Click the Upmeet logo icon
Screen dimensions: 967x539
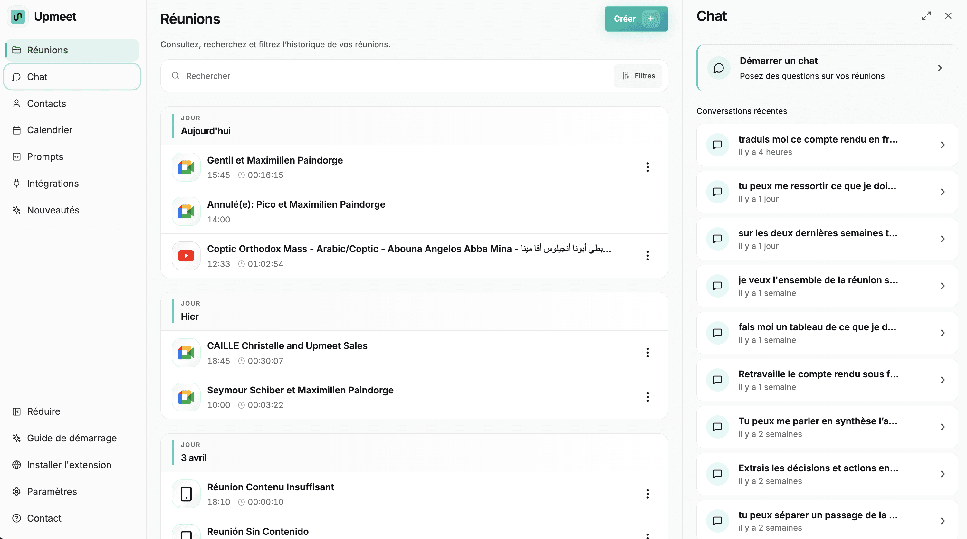pyautogui.click(x=18, y=16)
